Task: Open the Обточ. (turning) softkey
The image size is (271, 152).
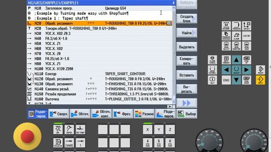Action: tap(80, 114)
